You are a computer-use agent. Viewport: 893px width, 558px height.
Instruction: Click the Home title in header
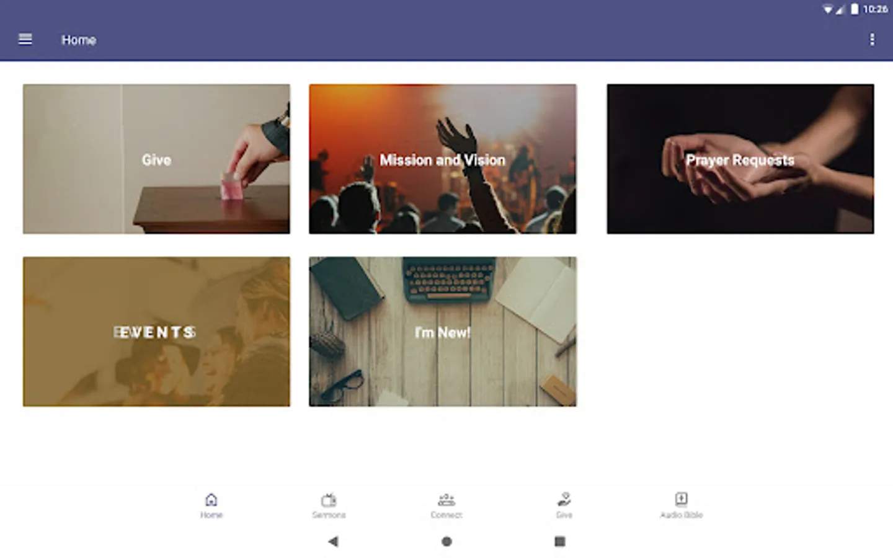click(79, 40)
